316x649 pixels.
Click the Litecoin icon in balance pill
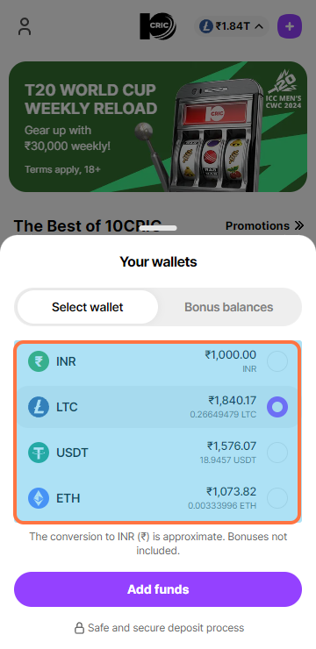206,26
